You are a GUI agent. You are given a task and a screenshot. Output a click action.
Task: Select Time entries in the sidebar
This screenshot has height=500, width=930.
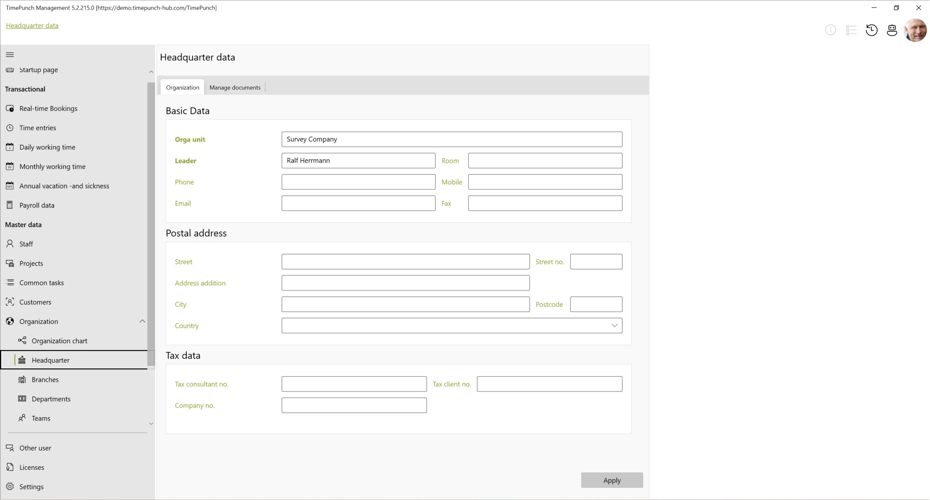coord(74,128)
